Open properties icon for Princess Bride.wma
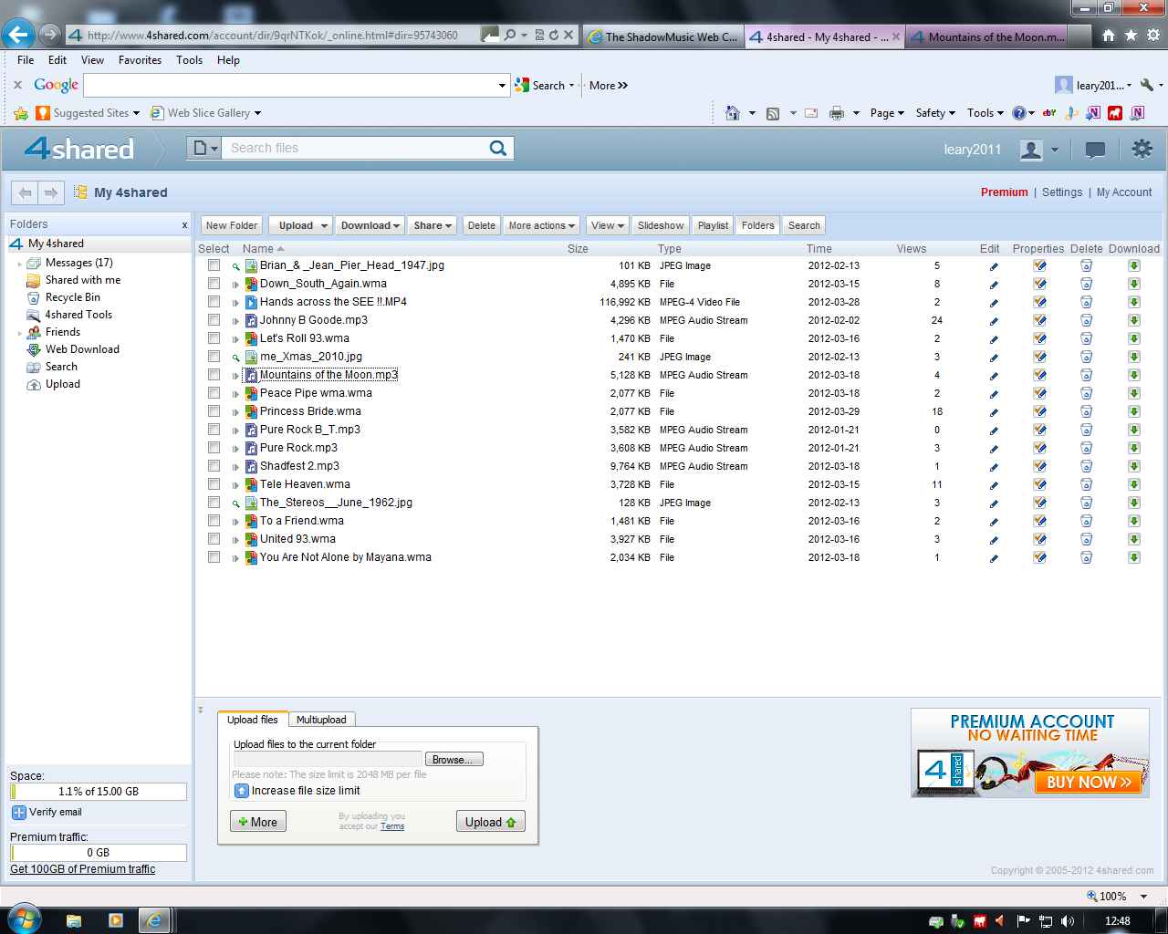This screenshot has width=1168, height=934. click(x=1039, y=412)
